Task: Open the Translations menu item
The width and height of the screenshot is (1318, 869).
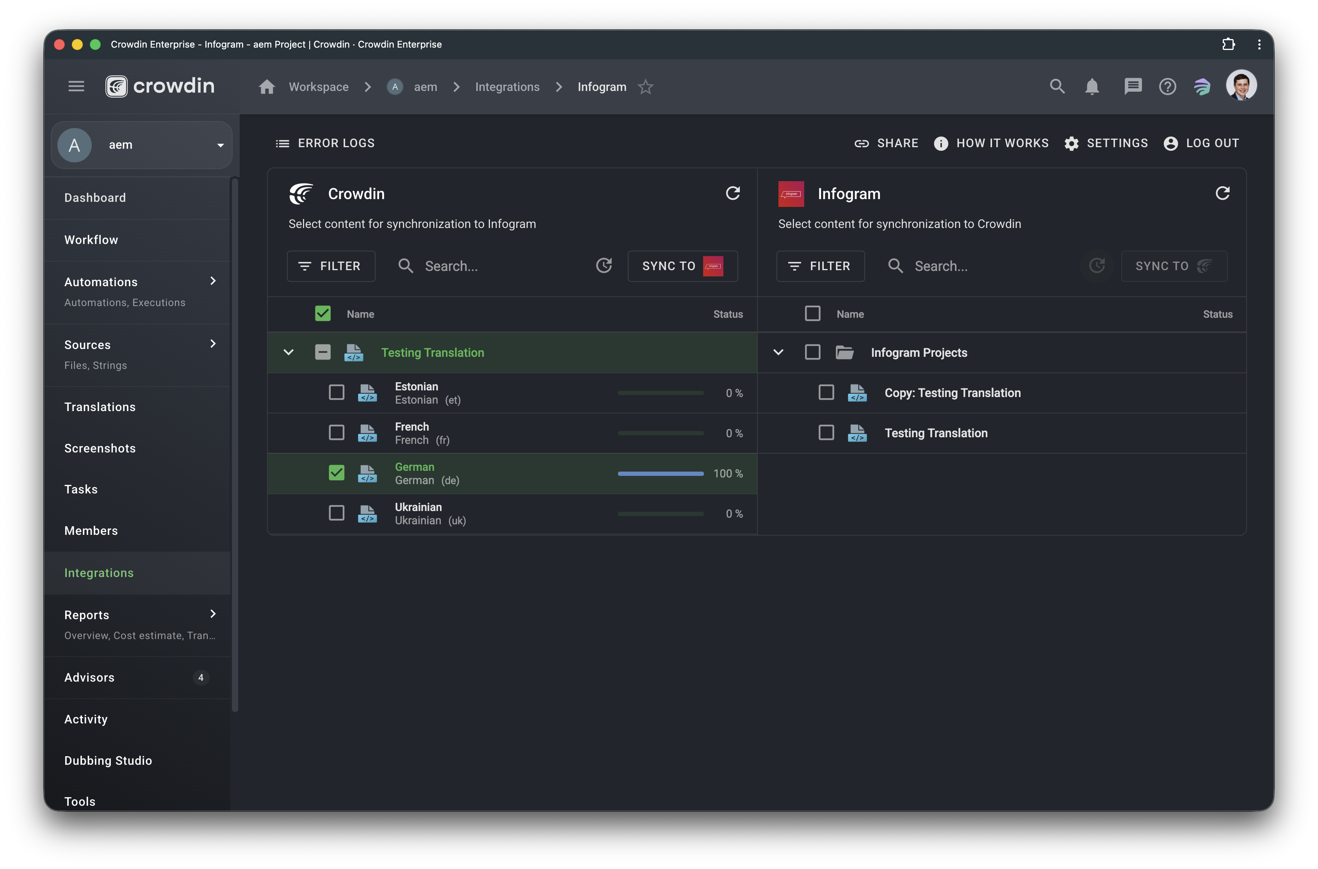Action: 137,407
